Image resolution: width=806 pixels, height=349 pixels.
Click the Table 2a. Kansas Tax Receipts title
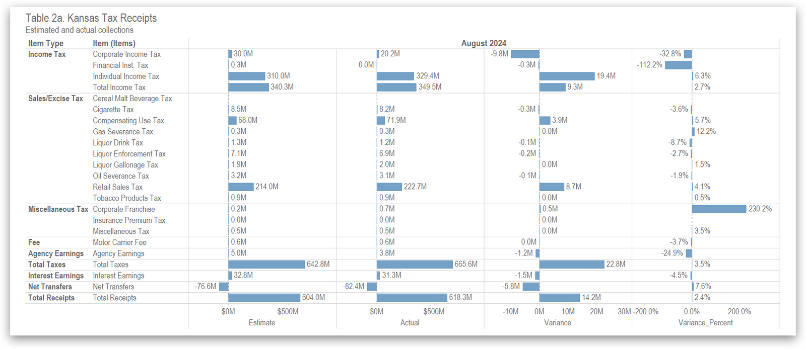(x=91, y=18)
